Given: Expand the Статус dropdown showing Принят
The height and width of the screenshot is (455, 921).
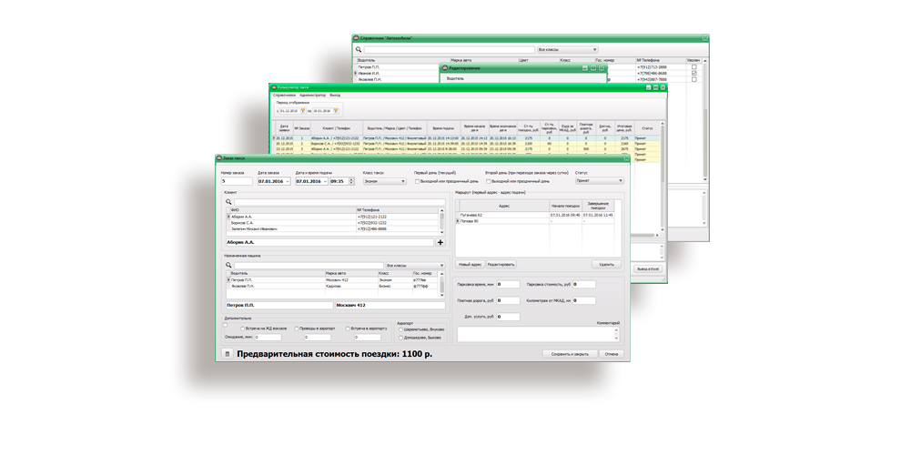Looking at the screenshot, I should 599,181.
